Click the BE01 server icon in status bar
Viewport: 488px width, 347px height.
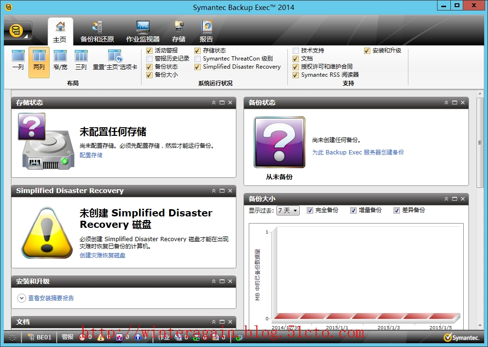point(31,337)
